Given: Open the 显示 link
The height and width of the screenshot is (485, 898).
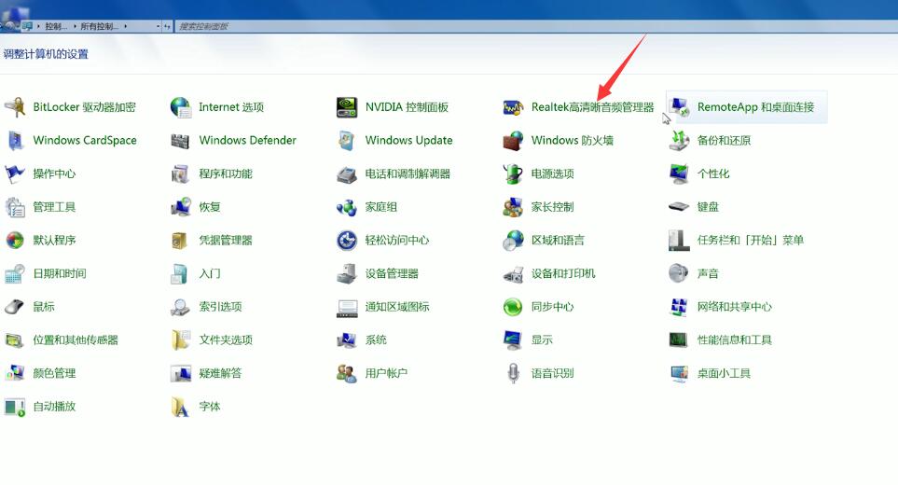Looking at the screenshot, I should pyautogui.click(x=542, y=339).
